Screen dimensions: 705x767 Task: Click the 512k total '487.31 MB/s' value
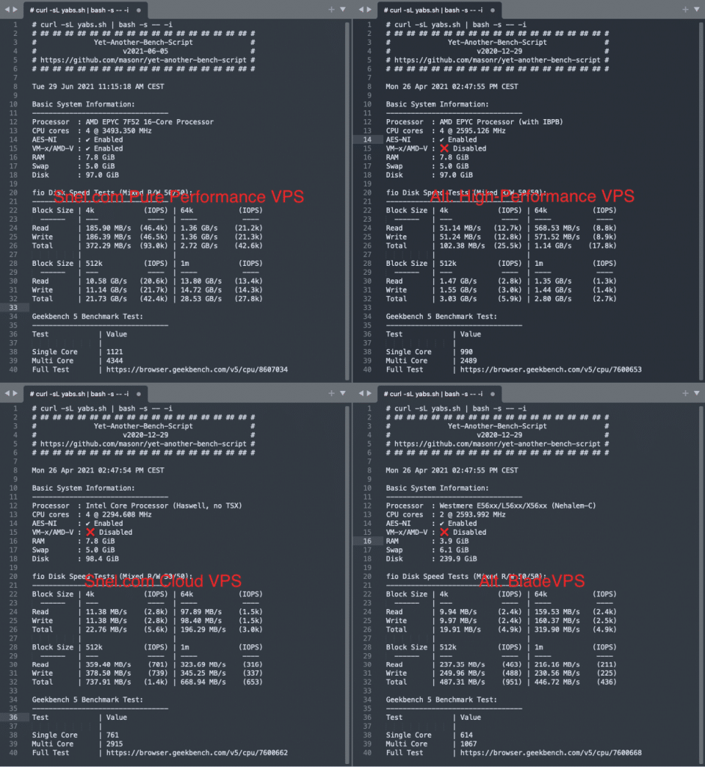(x=463, y=682)
